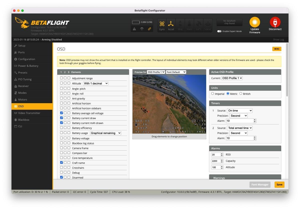The width and height of the screenshot is (300, 209).
Task: Open Timer 1 Precision dropdown
Action: click(x=238, y=116)
